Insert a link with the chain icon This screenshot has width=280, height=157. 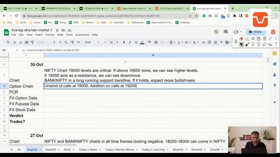tap(203, 42)
